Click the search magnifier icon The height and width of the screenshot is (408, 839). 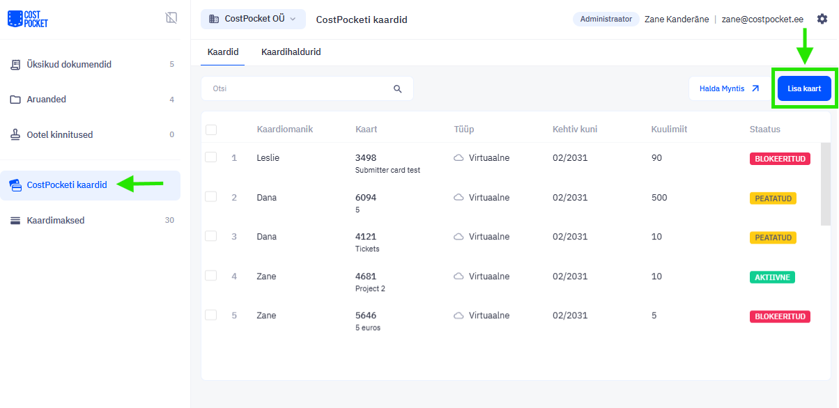tap(398, 88)
